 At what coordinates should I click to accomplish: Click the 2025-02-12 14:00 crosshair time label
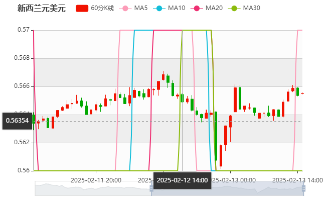182,180
